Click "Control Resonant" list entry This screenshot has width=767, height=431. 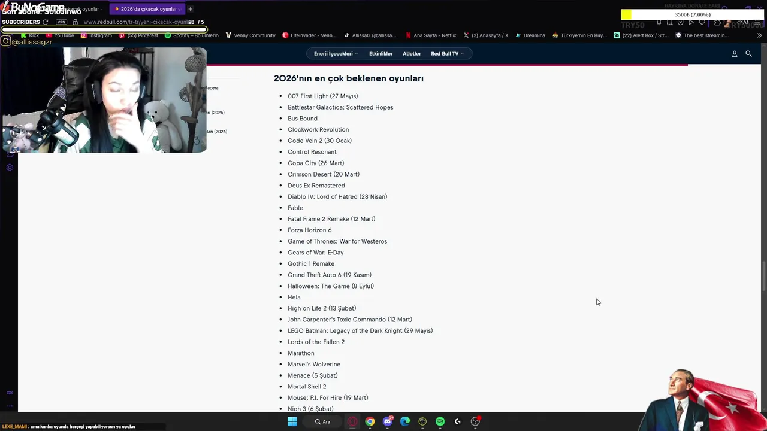point(312,152)
